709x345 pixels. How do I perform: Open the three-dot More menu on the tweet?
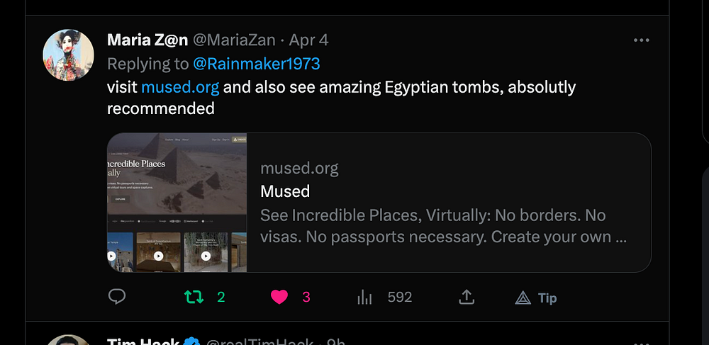click(x=641, y=40)
